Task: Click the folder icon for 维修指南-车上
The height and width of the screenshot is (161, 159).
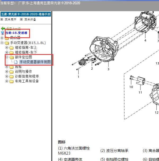Action: click(x=11, y=48)
